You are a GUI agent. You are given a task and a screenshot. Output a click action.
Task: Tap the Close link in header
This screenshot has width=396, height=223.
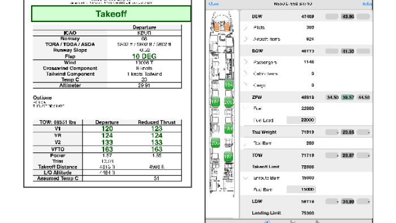click(x=214, y=4)
